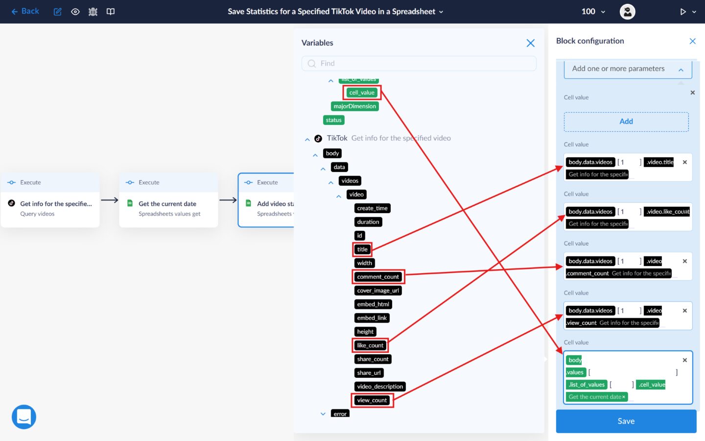The image size is (705, 441).
Task: Toggle the eye preview icon
Action: (x=75, y=12)
